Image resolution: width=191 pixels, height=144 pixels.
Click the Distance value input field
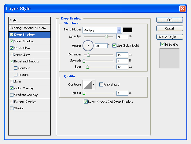(122, 55)
